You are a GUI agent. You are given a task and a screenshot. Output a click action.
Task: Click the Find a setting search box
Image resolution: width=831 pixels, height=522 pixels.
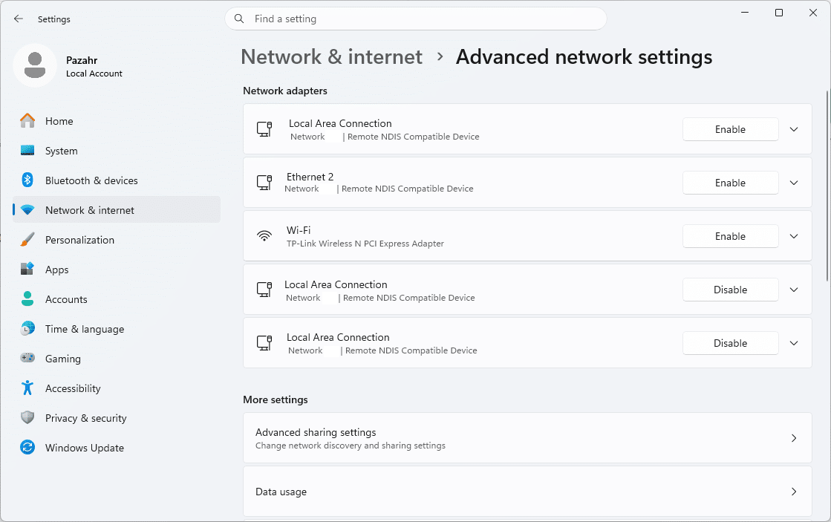(416, 19)
